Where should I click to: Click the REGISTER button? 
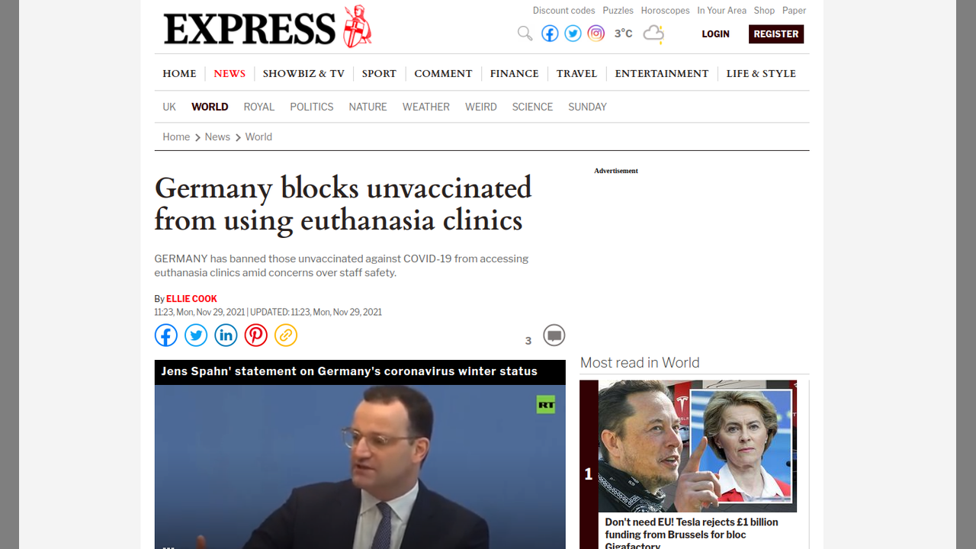776,34
